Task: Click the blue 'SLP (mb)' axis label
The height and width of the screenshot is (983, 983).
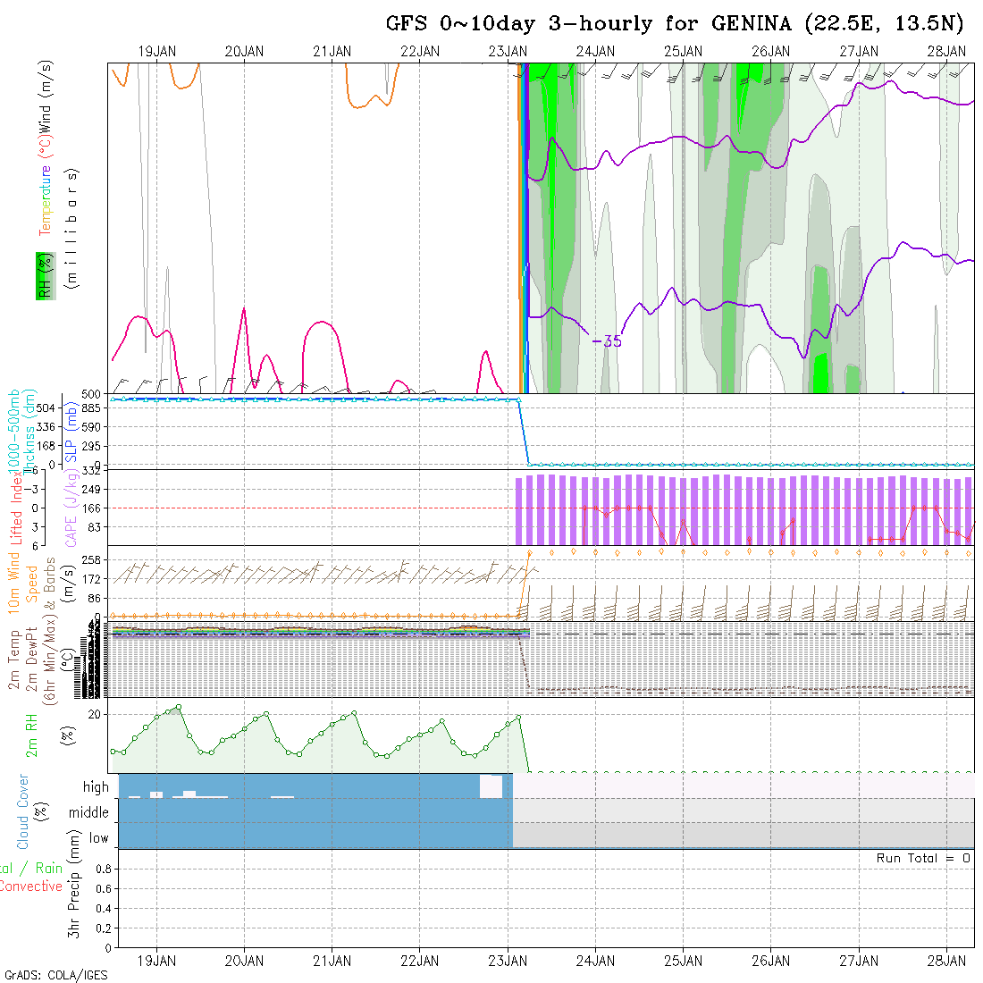Action: click(71, 433)
